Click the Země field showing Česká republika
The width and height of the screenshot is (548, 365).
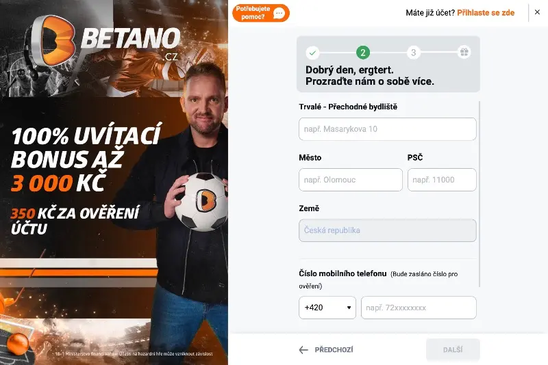coord(387,230)
